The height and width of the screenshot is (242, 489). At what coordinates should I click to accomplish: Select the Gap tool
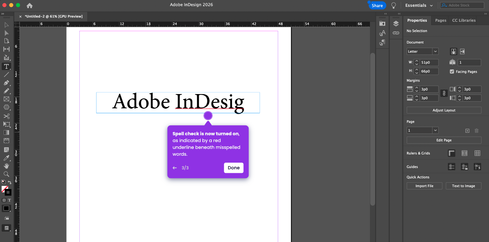click(6, 49)
